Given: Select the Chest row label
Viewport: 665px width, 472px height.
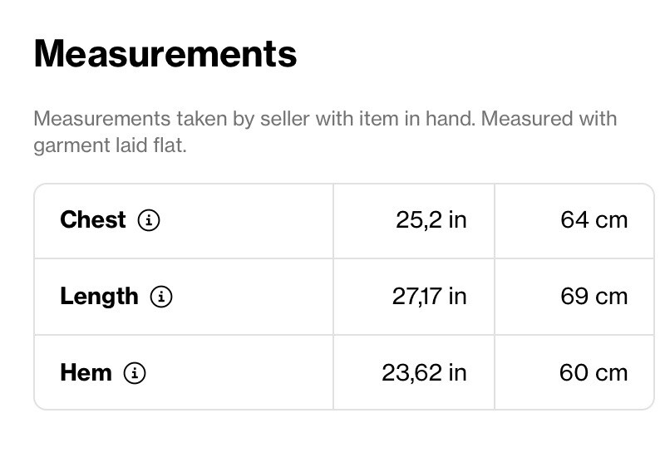Looking at the screenshot, I should pyautogui.click(x=93, y=220).
